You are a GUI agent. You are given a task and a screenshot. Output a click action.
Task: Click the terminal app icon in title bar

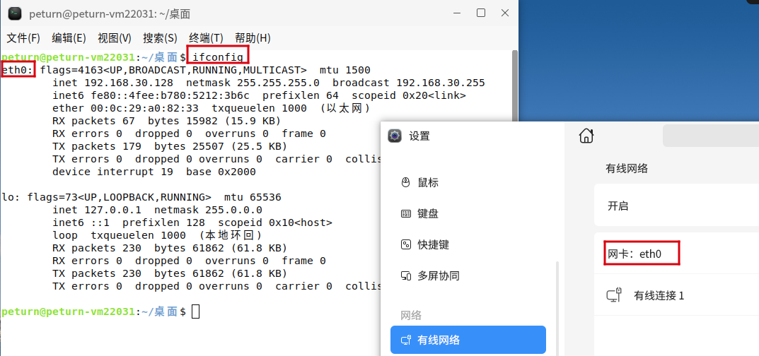tap(15, 13)
